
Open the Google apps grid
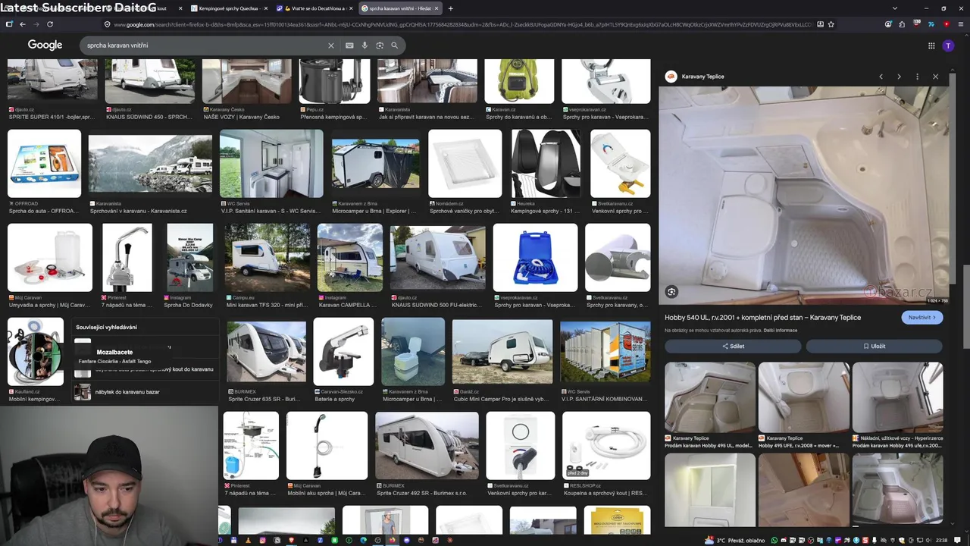[931, 45]
